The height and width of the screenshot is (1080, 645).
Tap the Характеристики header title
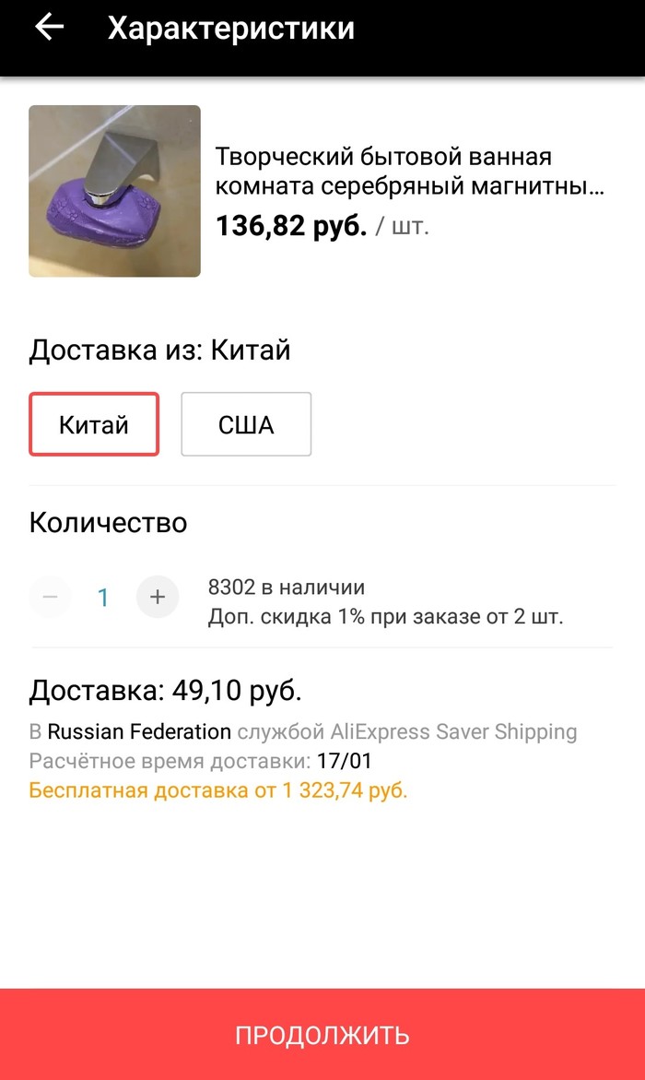pos(230,29)
